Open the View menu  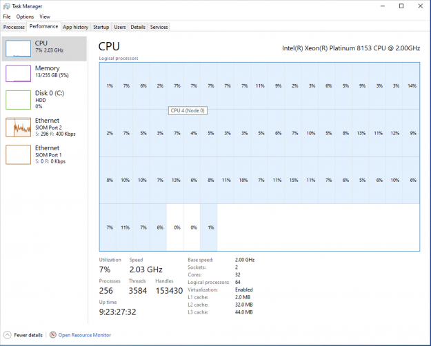(45, 17)
